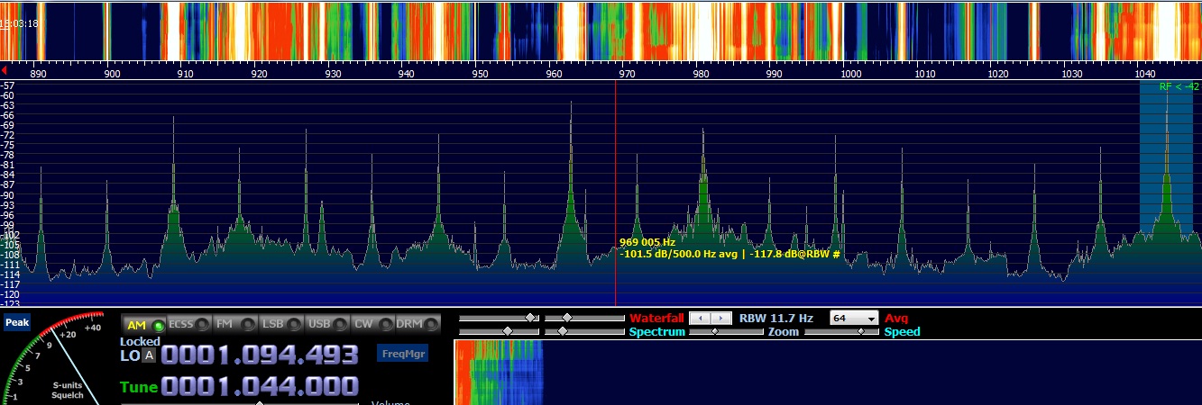1202x405 pixels.
Task: Click the Avg label
Action: coord(896,319)
